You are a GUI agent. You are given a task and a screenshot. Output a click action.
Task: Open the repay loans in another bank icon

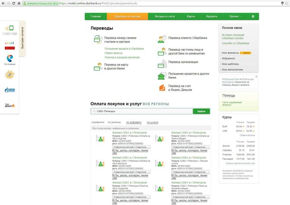[x=162, y=76]
